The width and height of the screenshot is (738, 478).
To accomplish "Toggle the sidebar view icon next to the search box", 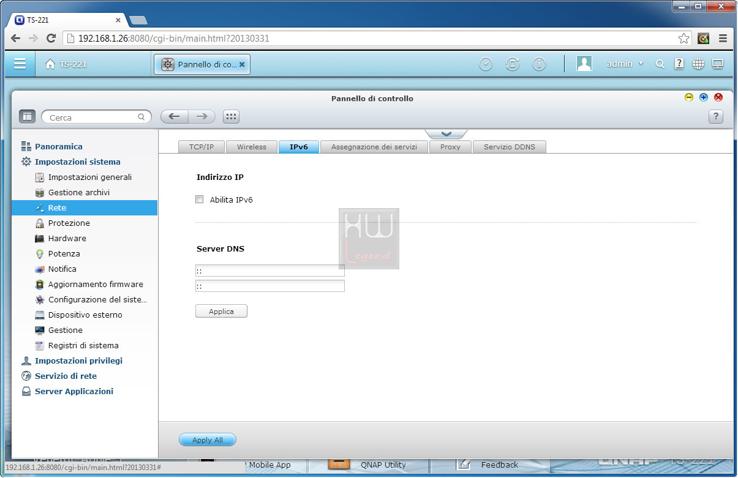I will [28, 117].
